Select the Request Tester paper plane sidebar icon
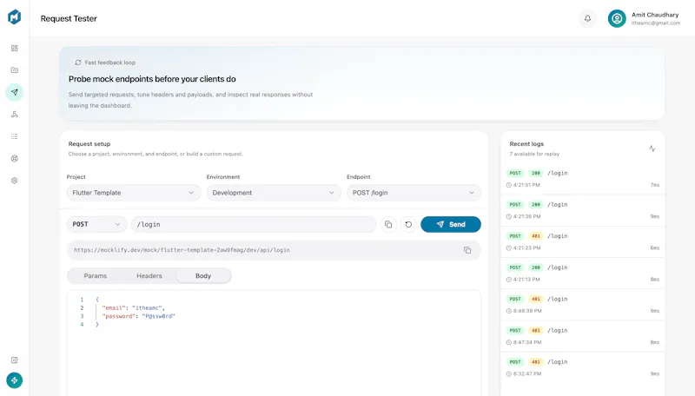Image resolution: width=695 pixels, height=396 pixels. coord(14,92)
